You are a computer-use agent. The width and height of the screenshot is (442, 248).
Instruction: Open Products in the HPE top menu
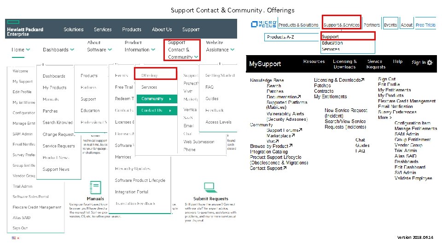point(132,29)
